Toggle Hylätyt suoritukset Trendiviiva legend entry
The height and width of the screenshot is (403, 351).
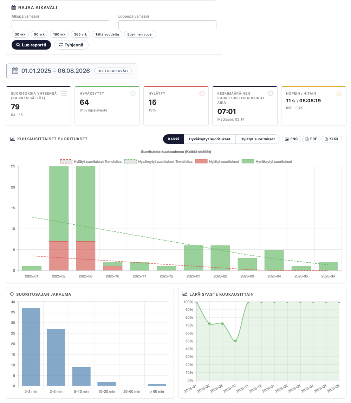coord(91,161)
